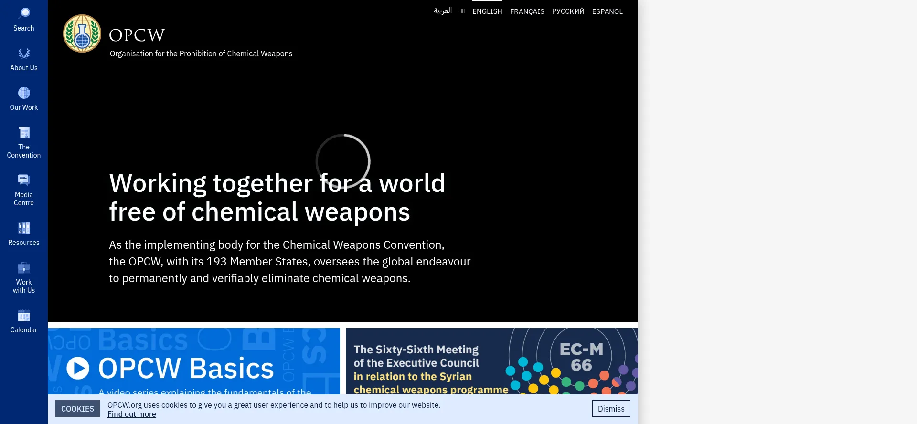Click the OPCW title text

(137, 35)
